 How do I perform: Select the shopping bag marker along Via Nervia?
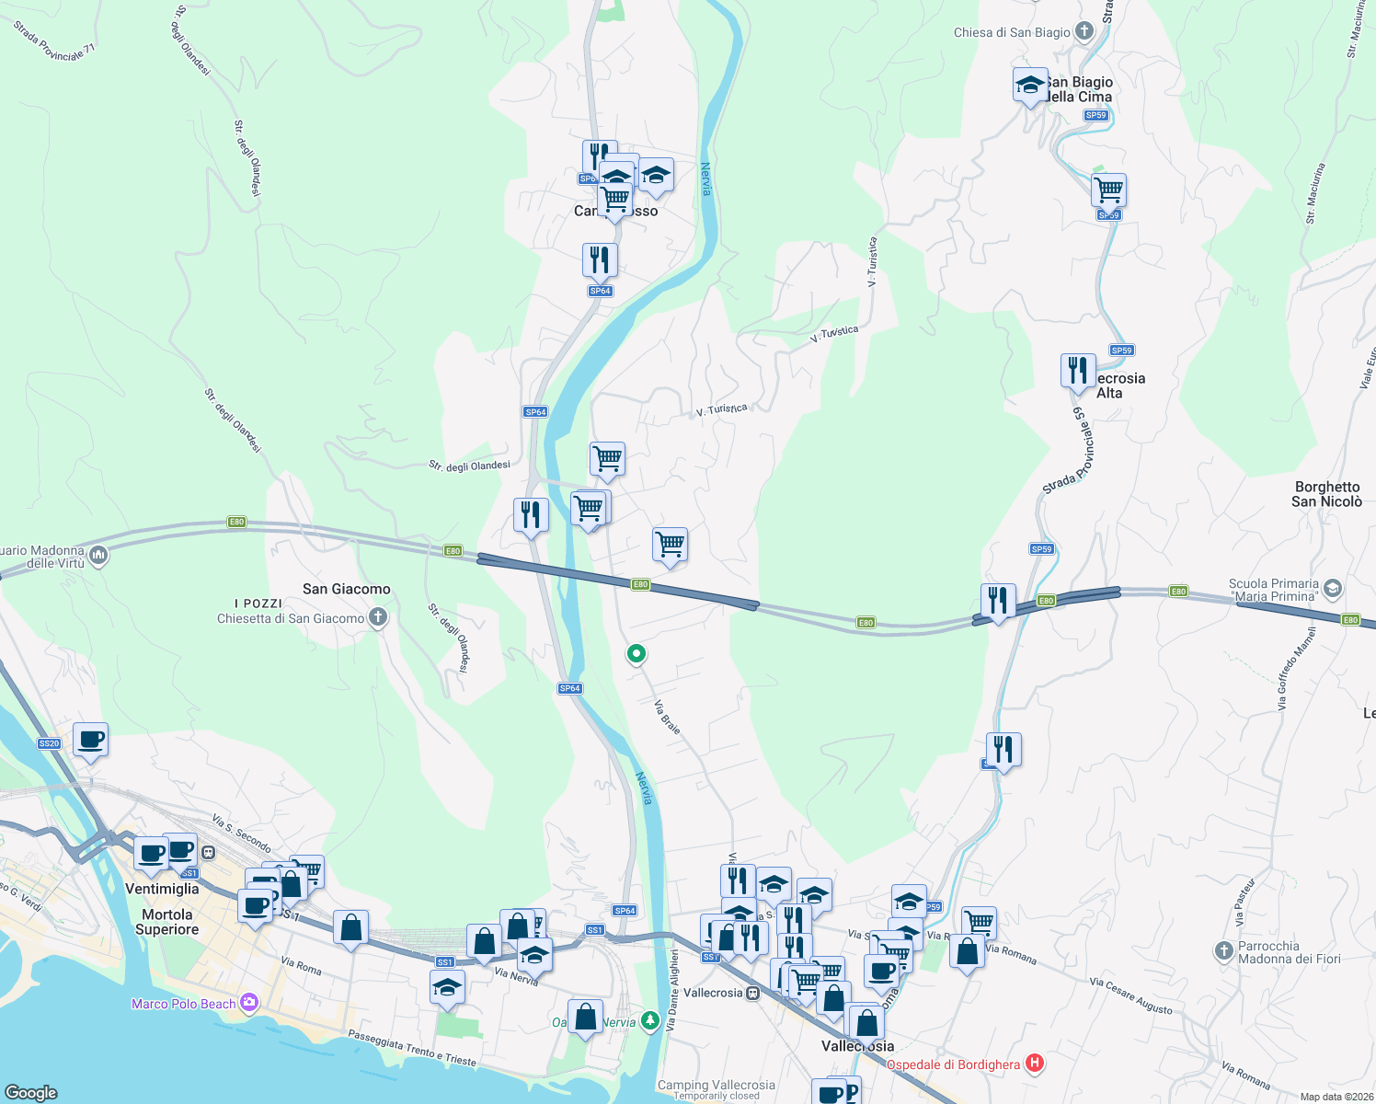[x=485, y=941]
